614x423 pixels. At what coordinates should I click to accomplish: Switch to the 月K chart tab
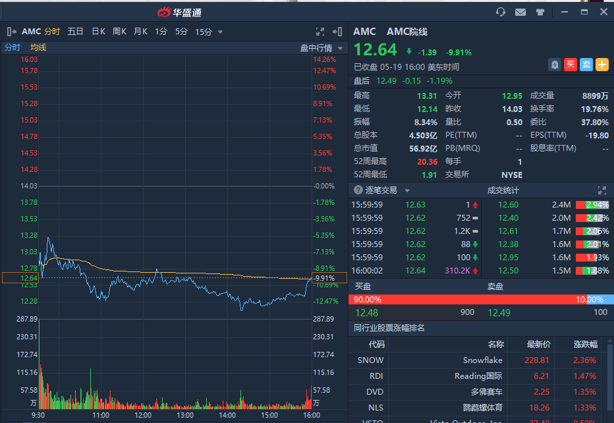(x=140, y=32)
